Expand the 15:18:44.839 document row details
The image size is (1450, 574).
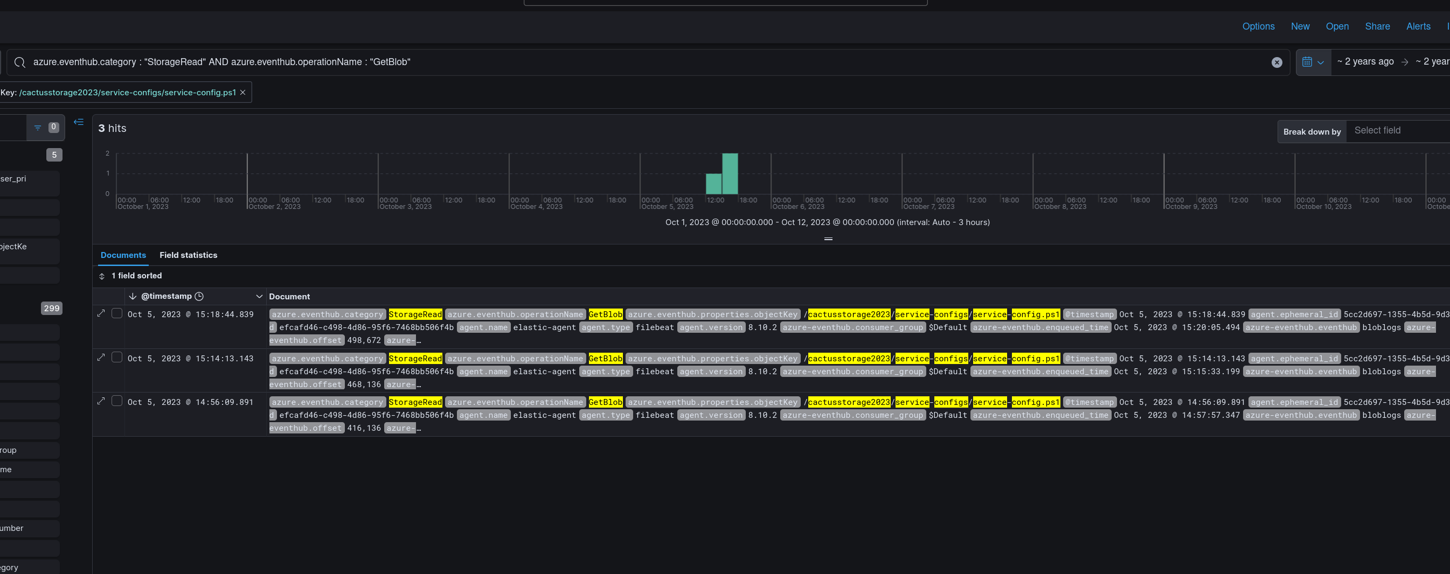click(101, 313)
